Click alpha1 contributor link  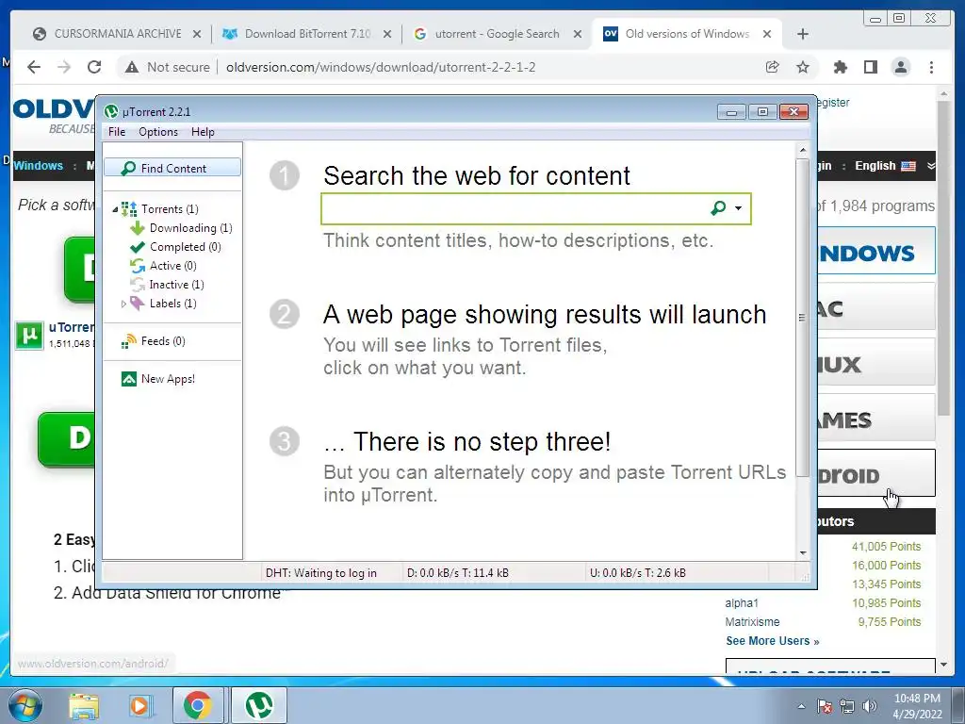(x=742, y=603)
